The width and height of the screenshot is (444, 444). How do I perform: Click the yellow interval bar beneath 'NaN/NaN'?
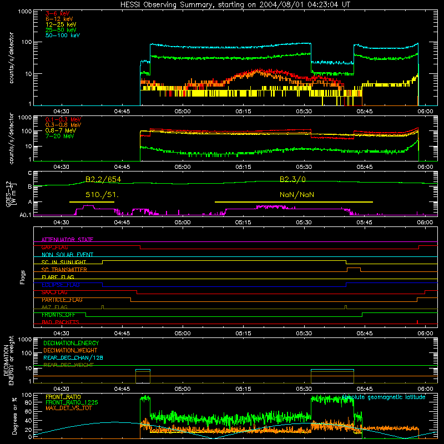pyautogui.click(x=294, y=202)
